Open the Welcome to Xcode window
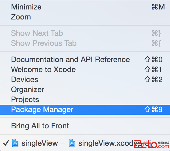 pos(43,69)
